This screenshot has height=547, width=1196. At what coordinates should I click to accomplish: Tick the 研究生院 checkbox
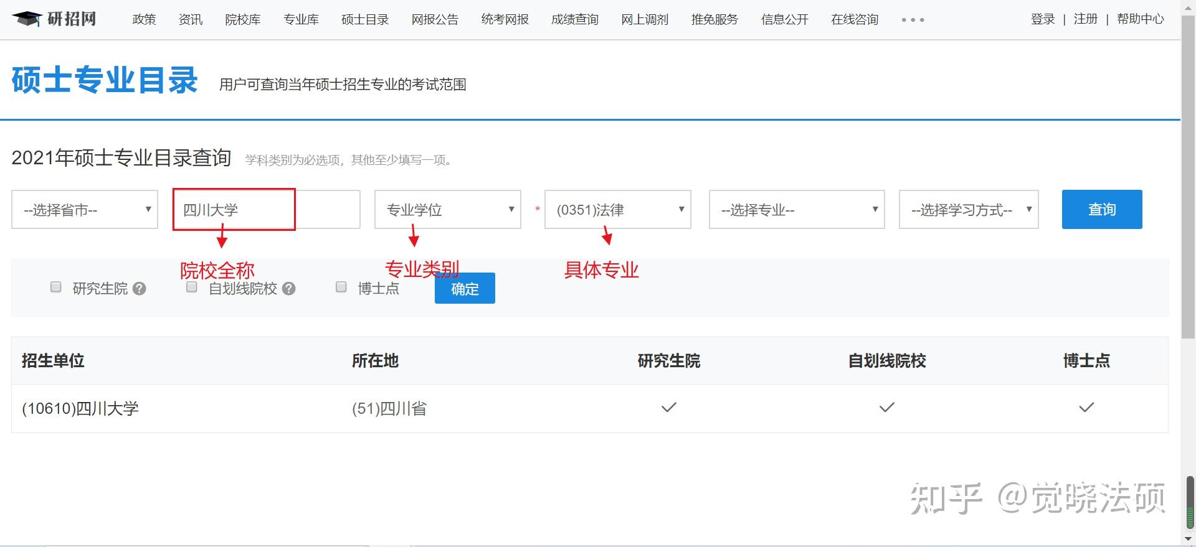point(56,287)
